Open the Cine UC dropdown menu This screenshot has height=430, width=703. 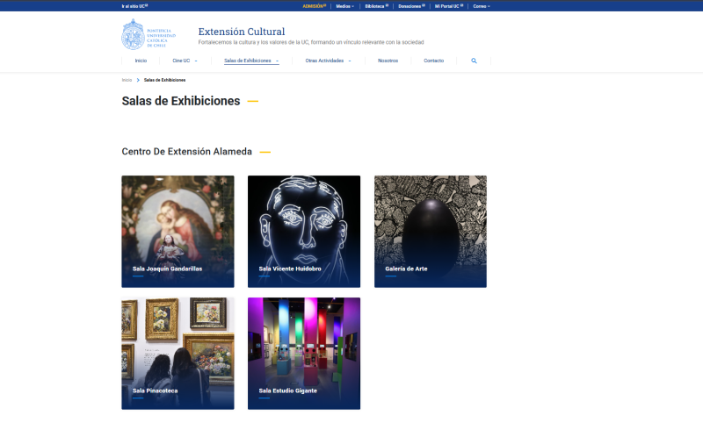point(185,61)
